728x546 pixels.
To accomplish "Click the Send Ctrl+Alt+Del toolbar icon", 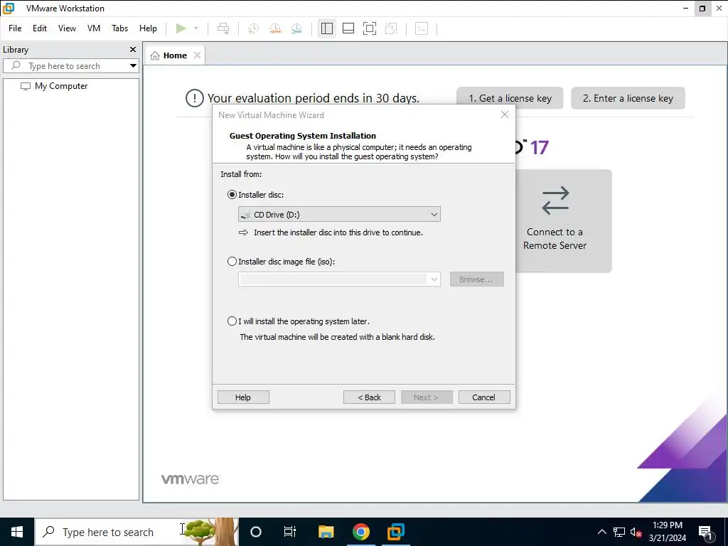I will click(223, 28).
